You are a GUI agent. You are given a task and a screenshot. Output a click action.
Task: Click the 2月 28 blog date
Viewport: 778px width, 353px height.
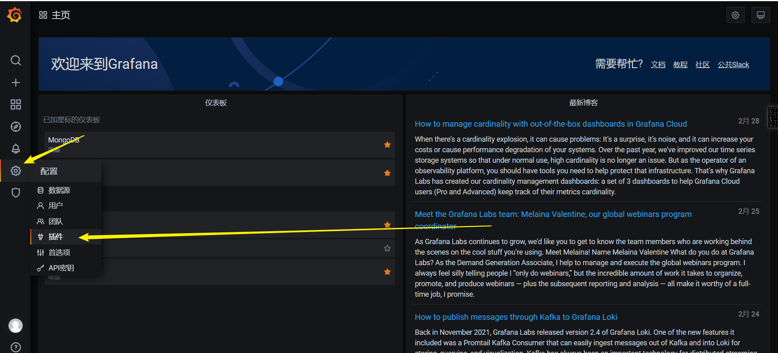[x=748, y=121]
